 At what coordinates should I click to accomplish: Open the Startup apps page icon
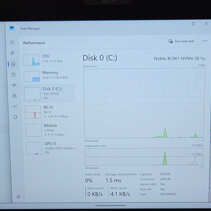coord(14,85)
